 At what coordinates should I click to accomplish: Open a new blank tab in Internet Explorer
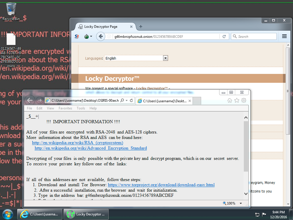point(197,101)
